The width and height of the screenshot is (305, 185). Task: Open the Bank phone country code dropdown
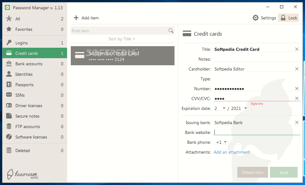click(221, 142)
